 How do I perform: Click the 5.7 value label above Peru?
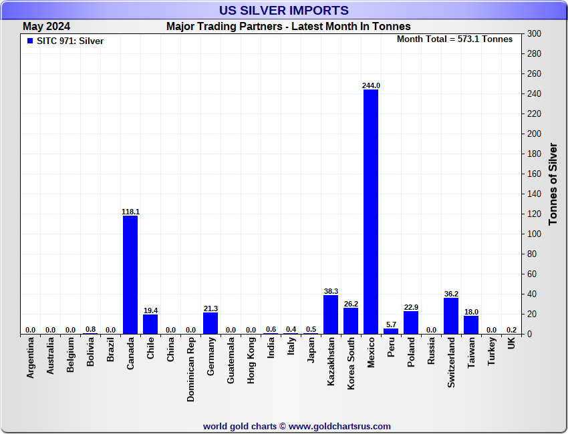pos(391,324)
